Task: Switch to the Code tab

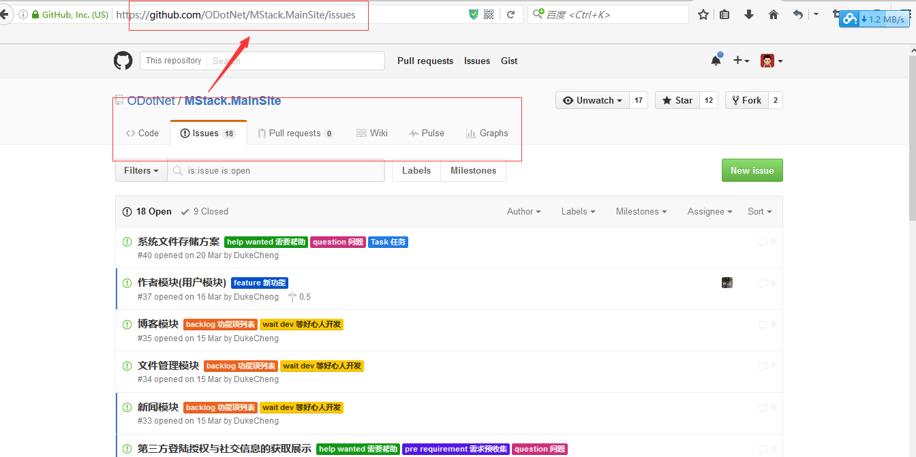Action: (142, 133)
